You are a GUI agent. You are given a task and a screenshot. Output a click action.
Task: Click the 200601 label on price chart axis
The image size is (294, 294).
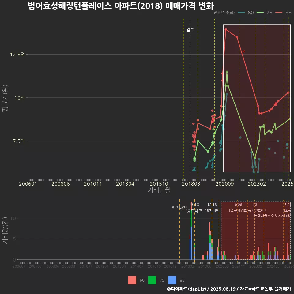28,184
